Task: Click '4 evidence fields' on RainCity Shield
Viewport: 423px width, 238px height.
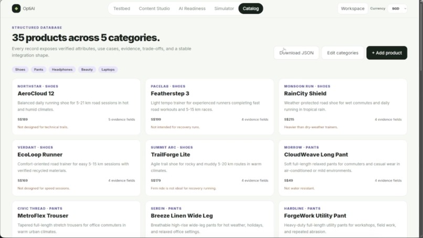Action: click(388, 119)
